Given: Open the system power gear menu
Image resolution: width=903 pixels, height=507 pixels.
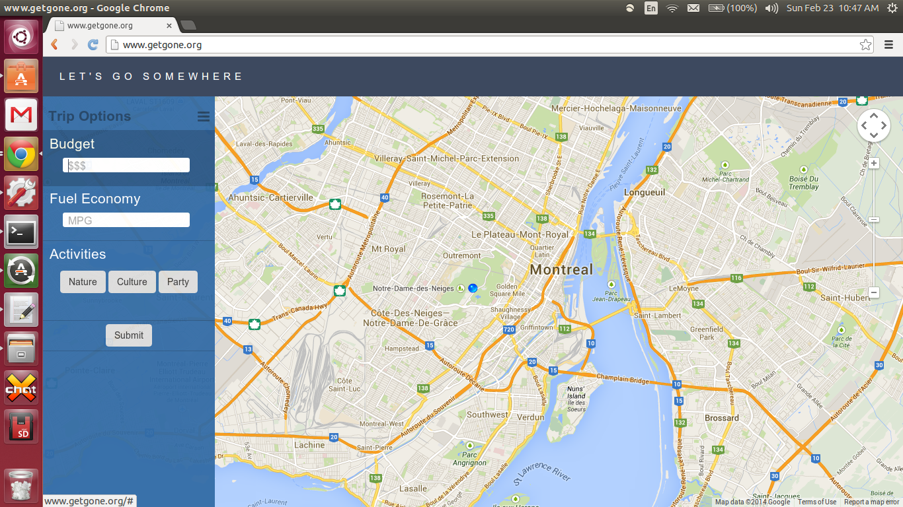Looking at the screenshot, I should pyautogui.click(x=892, y=8).
